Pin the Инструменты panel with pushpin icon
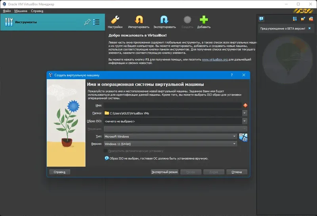 [x=87, y=22]
